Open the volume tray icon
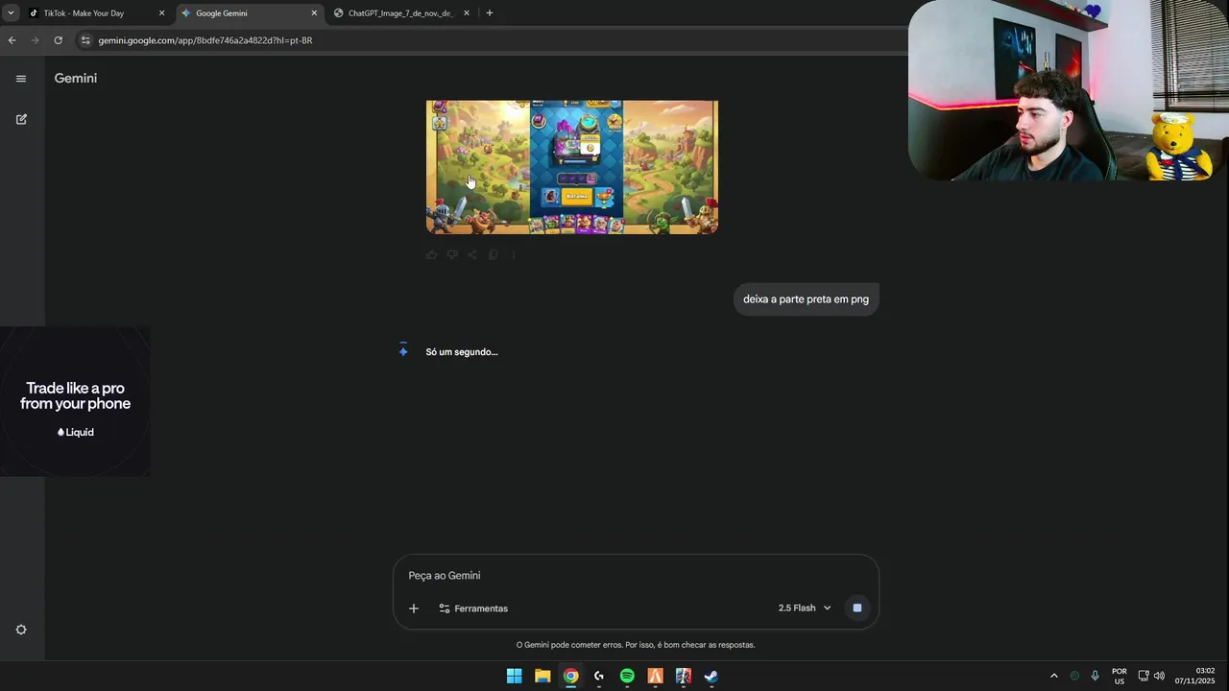Screen dimensions: 1229x691 [x=1159, y=676]
